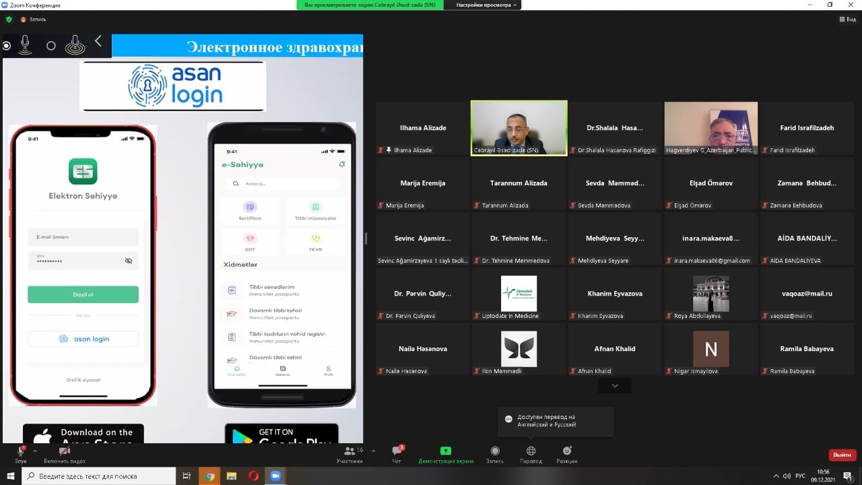The image size is (862, 485).
Task: Select the butterfly logo participant tile
Action: click(x=519, y=349)
